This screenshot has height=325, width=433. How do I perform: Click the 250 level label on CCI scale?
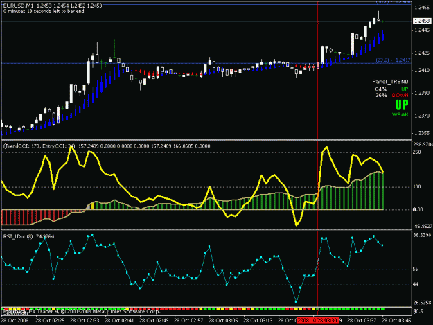[x=417, y=152]
